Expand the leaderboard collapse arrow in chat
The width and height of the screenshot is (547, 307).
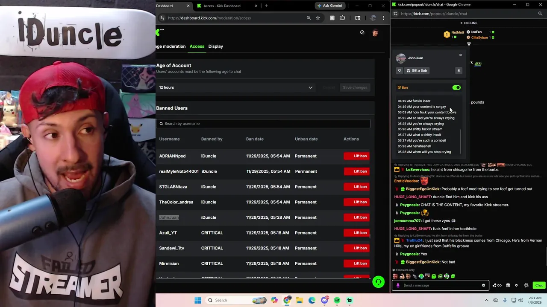coord(469,44)
